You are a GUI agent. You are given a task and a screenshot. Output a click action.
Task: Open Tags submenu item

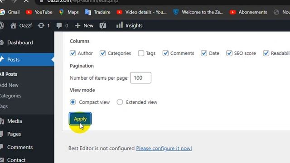click(4, 106)
